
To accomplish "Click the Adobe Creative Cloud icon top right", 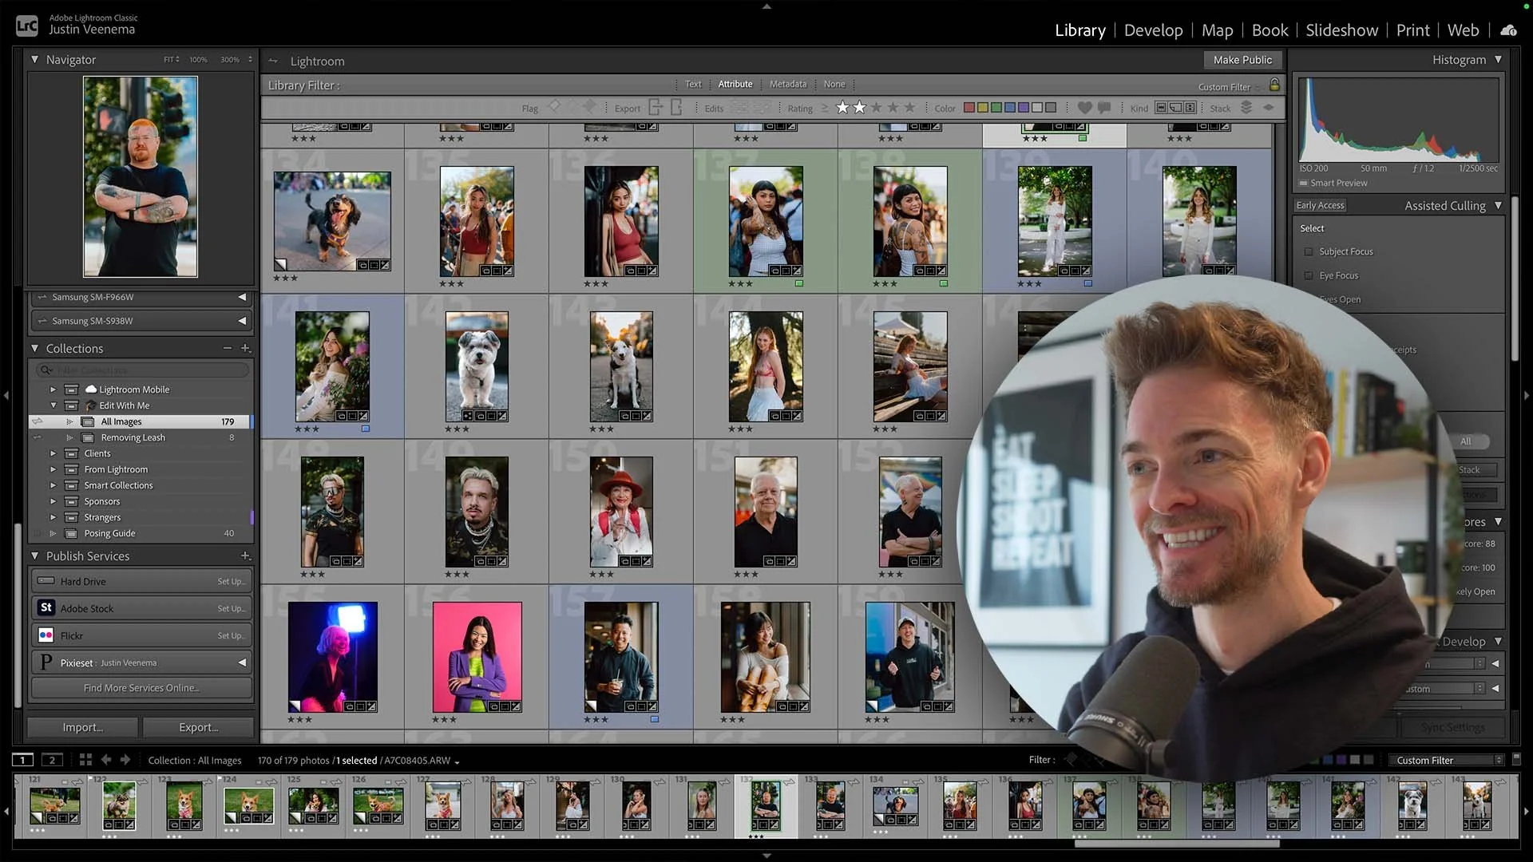I will pos(1508,30).
